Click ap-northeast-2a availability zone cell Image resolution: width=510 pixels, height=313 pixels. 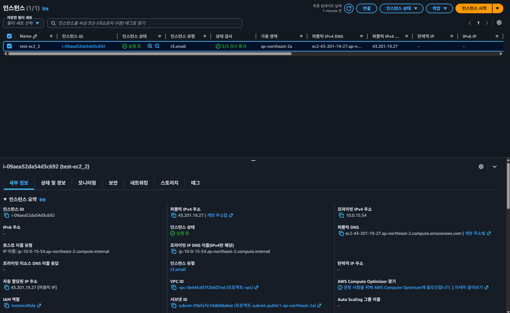(x=276, y=46)
